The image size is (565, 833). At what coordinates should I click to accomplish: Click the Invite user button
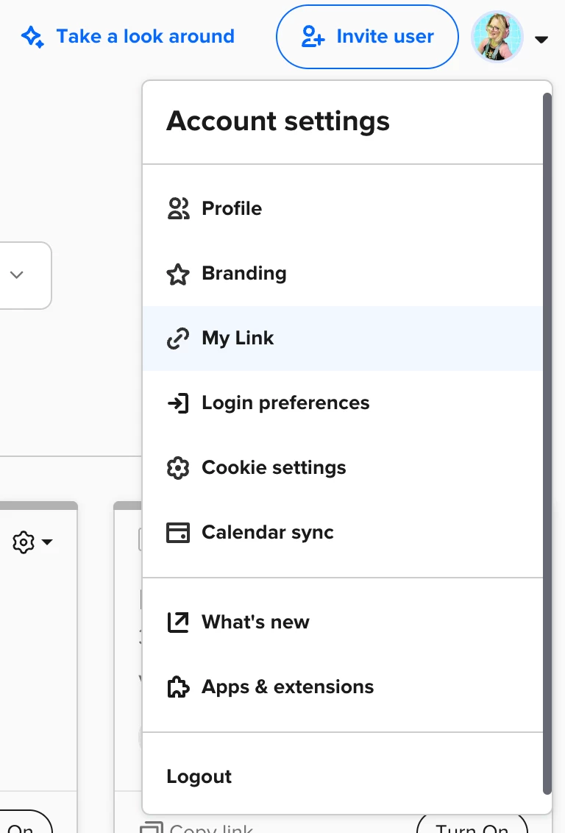366,37
